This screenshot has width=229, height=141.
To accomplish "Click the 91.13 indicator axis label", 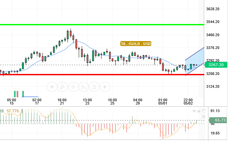I will click(215, 111).
